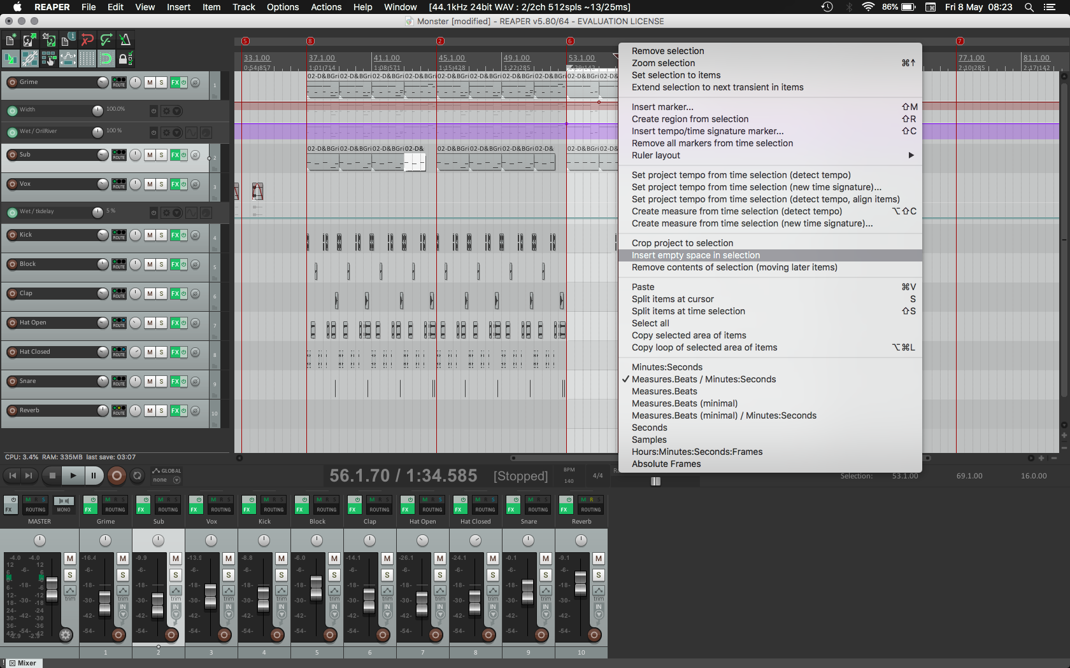Click timeline marker 8 on the ruler
Viewport: 1070px width, 668px height.
point(310,41)
